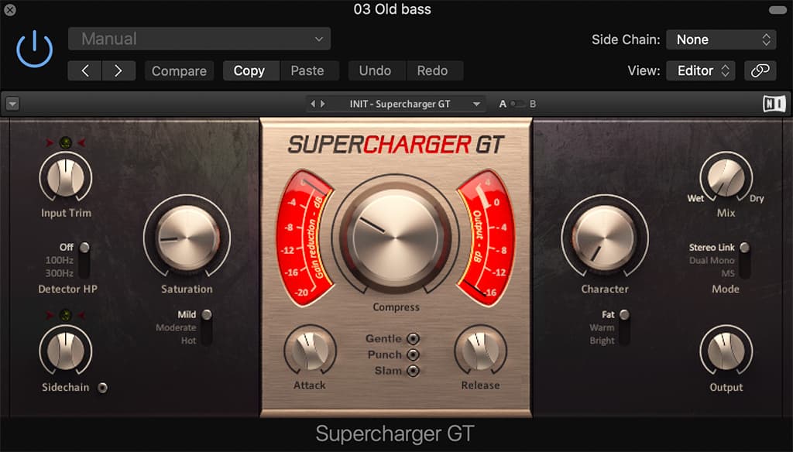The height and width of the screenshot is (452, 793).
Task: Open the View Editor dropdown
Action: point(700,70)
